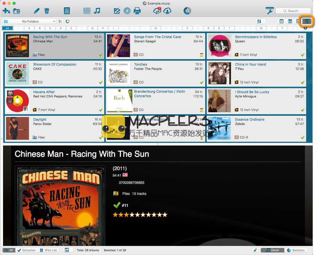Filter albums by letter G
This screenshot has width=316, height=255.
point(92,28)
